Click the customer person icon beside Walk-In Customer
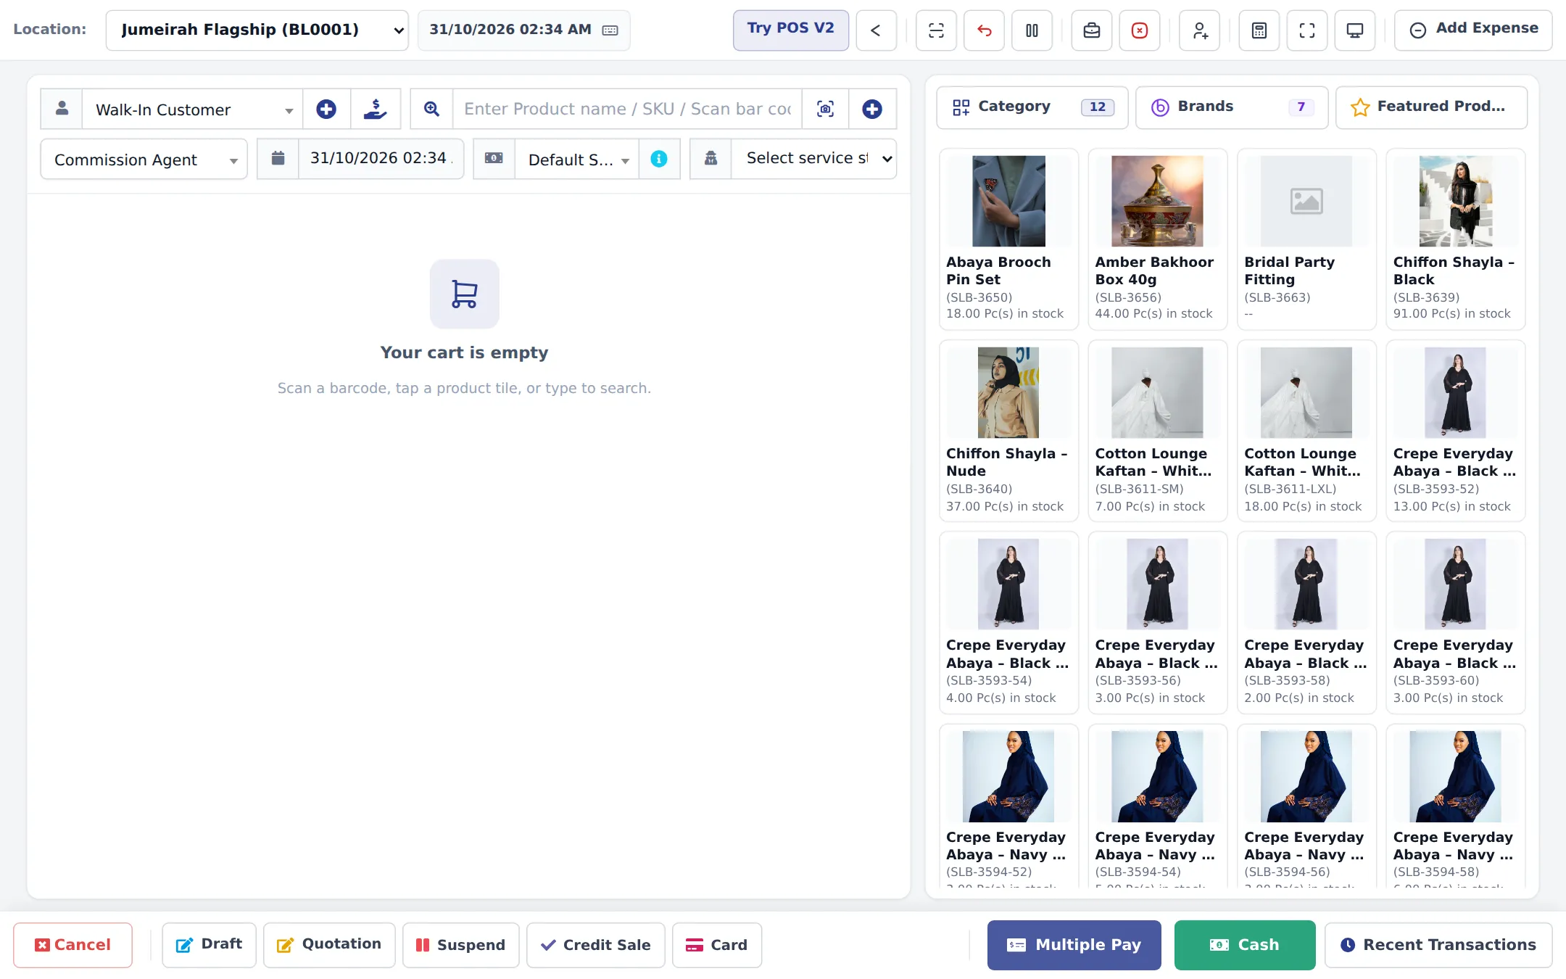 pos(62,110)
